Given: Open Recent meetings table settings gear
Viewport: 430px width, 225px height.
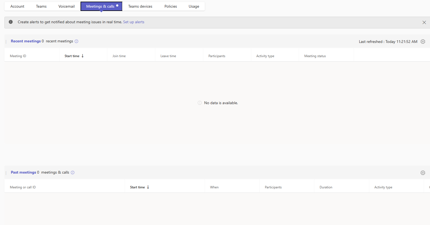Looking at the screenshot, I should [423, 42].
